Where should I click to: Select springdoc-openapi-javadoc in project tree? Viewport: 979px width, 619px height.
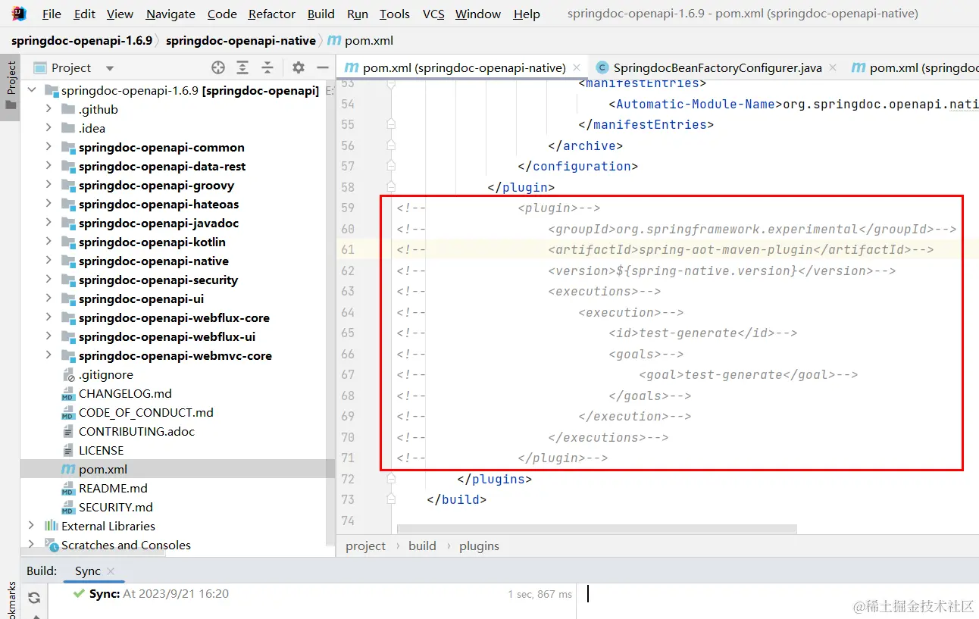click(158, 223)
